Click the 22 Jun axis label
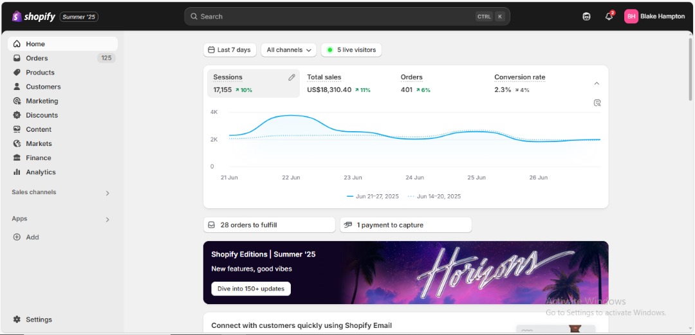The width and height of the screenshot is (695, 335). tap(291, 177)
